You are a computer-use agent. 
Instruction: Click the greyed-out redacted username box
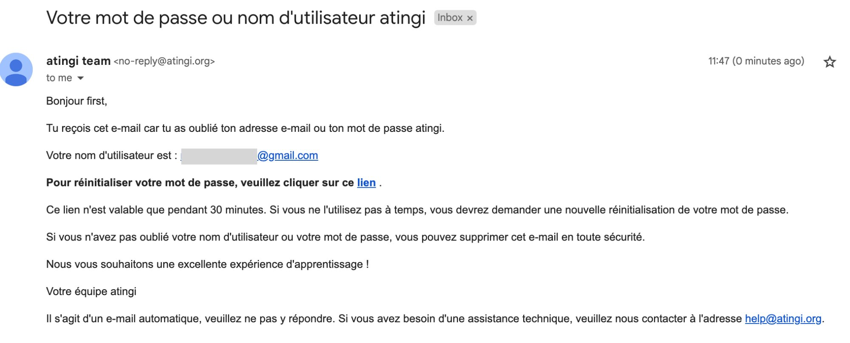(219, 156)
